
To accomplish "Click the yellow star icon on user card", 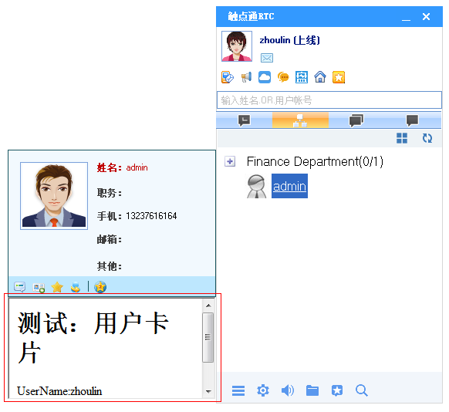I will pos(57,287).
